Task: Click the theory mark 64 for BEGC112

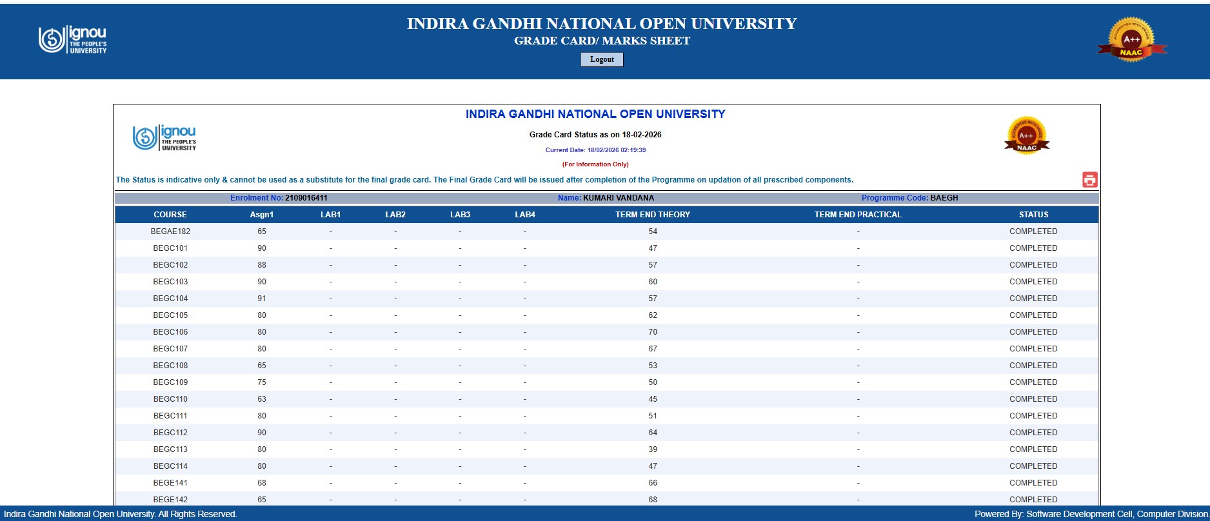Action: tap(653, 433)
